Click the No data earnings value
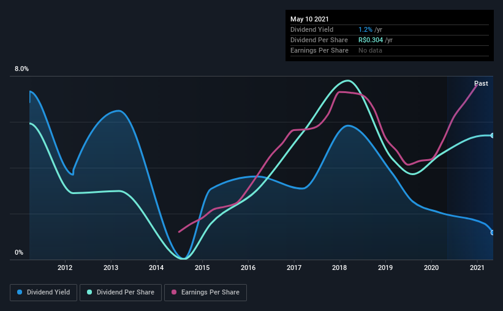The image size is (503, 311). [370, 50]
